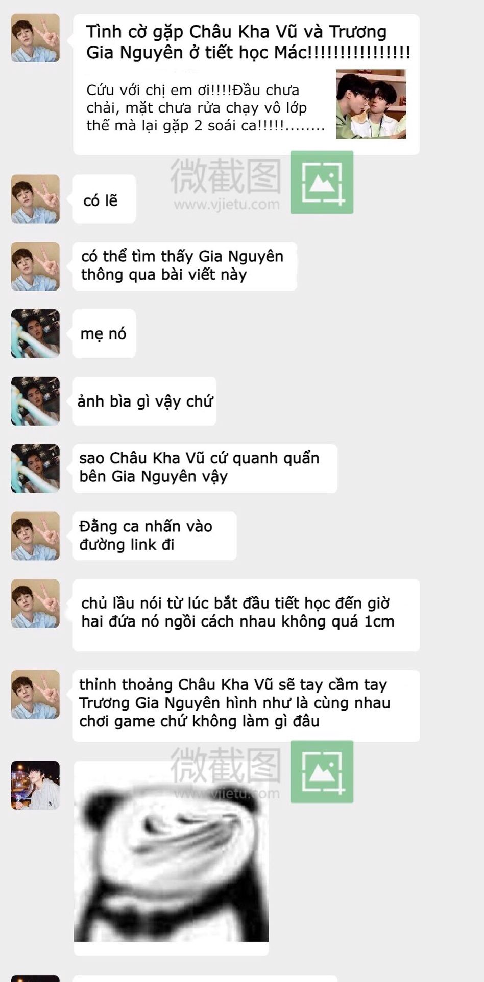Click the couple photo thumbnail in link card
The image size is (484, 982).
[x=371, y=104]
